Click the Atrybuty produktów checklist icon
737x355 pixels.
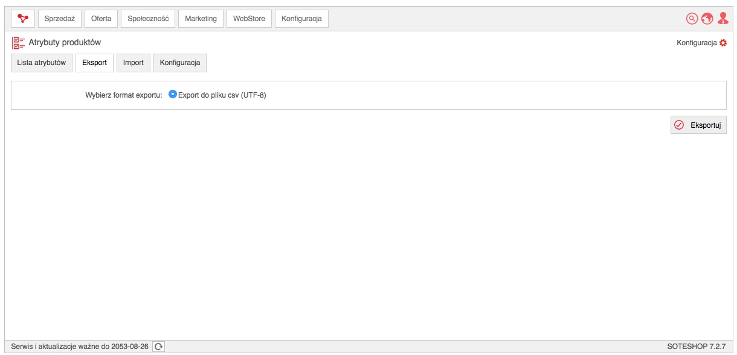click(x=19, y=43)
